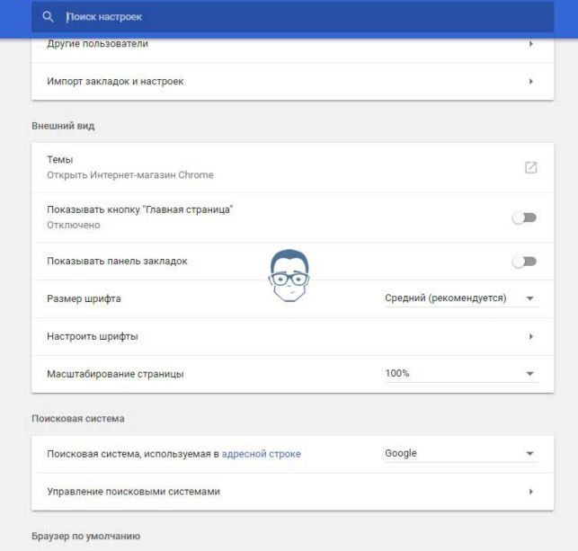The image size is (578, 551).
Task: Click arrow beside Управление поисковыми системами
Action: click(x=531, y=492)
